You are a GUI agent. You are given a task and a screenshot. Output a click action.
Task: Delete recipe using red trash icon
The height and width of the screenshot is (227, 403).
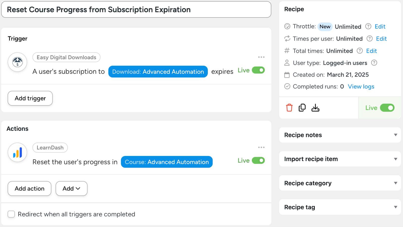[289, 108]
